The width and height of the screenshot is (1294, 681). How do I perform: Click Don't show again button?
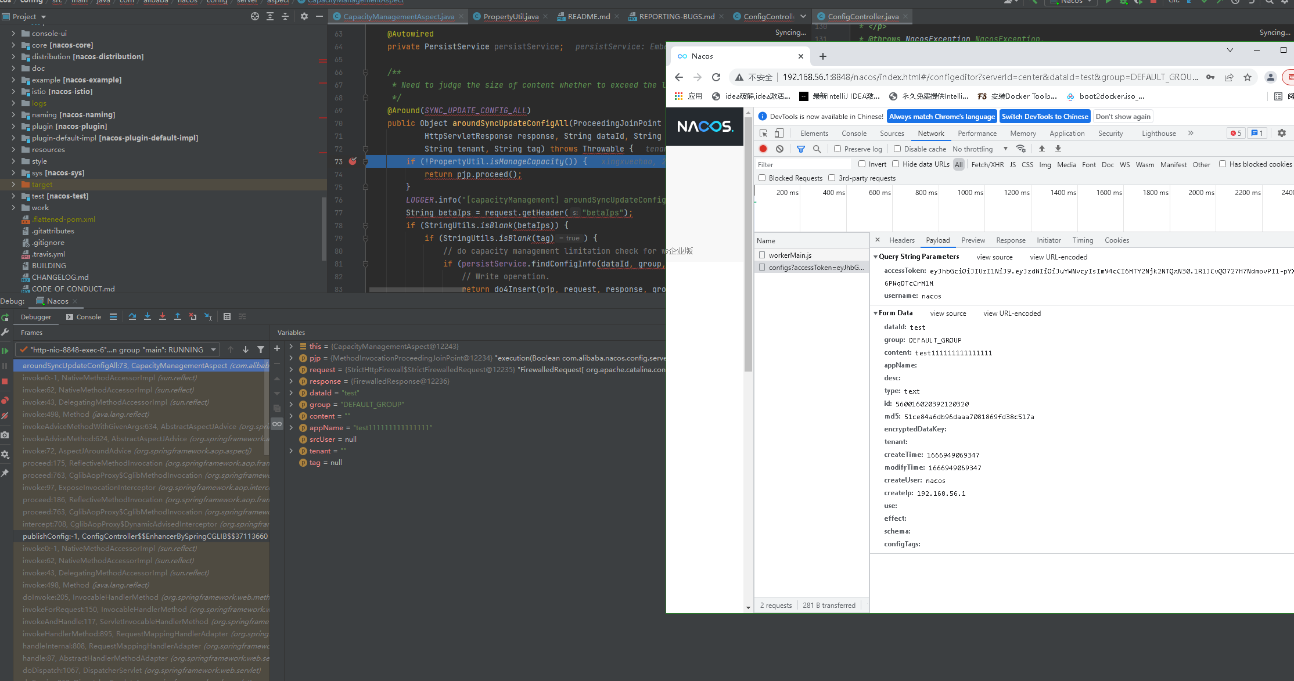[x=1123, y=117]
